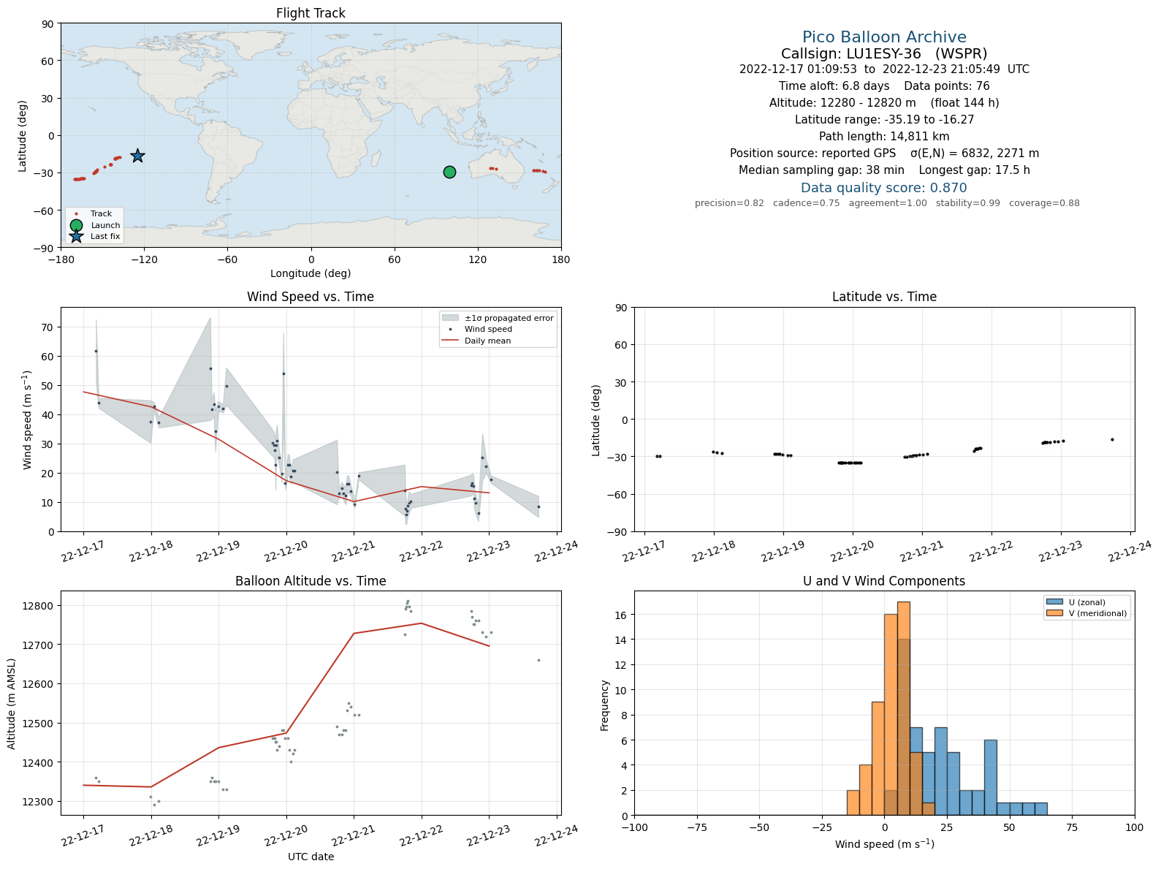This screenshot has width=1161, height=869.
Task: Click the 16 tick on the Frequency axis
Action: point(623,615)
